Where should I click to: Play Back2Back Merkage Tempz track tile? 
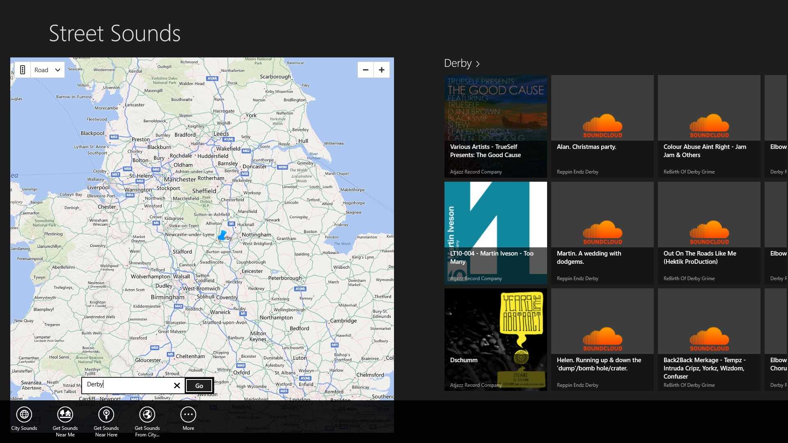pos(709,340)
